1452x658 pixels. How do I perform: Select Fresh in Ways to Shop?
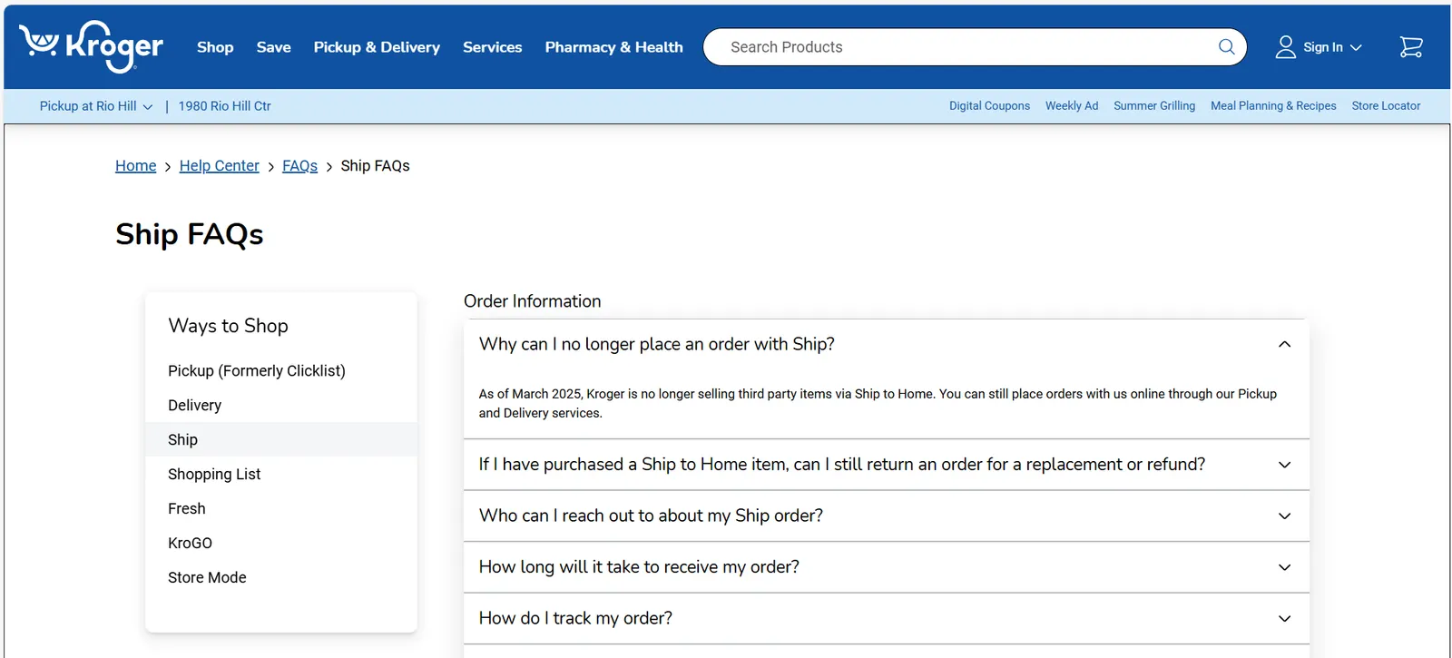point(281,509)
